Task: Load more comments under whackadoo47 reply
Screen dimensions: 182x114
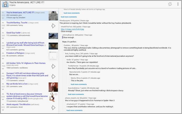Action: coord(74,110)
